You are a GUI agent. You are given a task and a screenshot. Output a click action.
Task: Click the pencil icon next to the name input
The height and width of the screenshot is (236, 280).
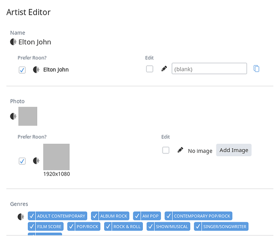164,68
